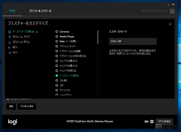Viewport: 181px width, 132px height.
Task: Select the ウィンドウを最大化 option
Action: 66,61
